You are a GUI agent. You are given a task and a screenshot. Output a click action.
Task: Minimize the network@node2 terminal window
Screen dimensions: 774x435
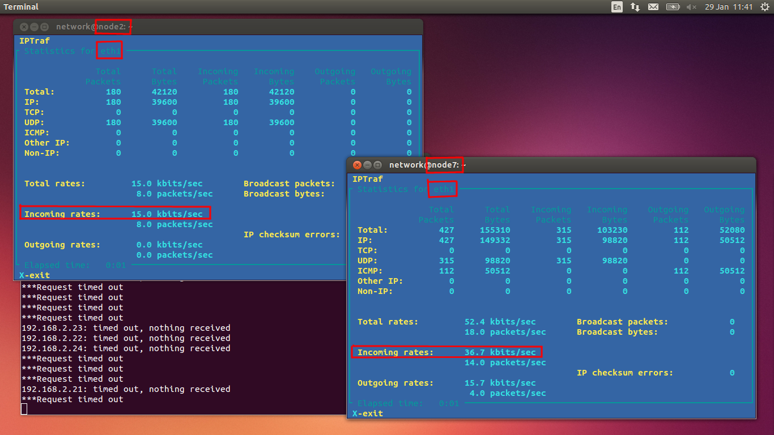coord(34,27)
